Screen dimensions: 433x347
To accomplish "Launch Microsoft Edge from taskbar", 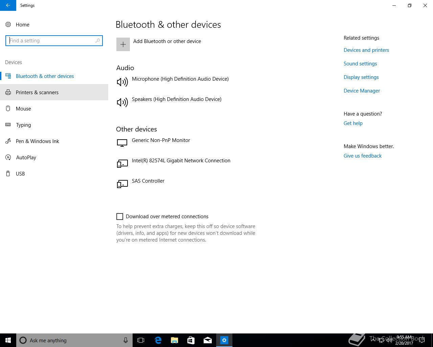I will coord(158,340).
